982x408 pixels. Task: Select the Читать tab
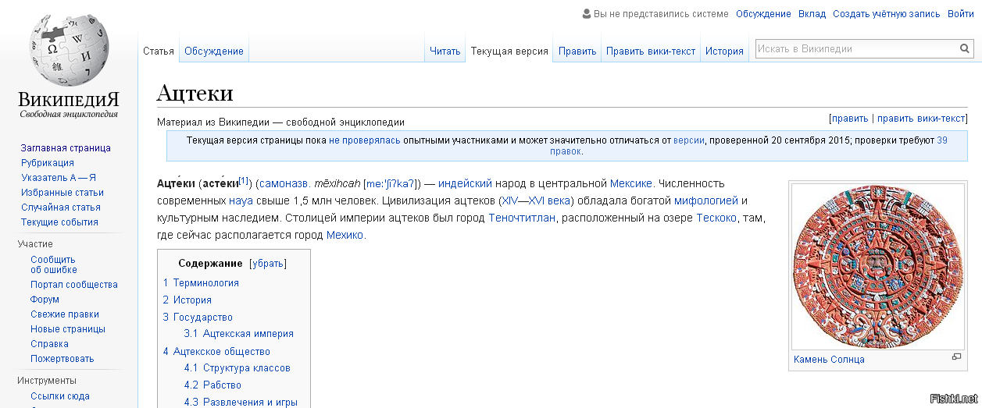(x=445, y=51)
